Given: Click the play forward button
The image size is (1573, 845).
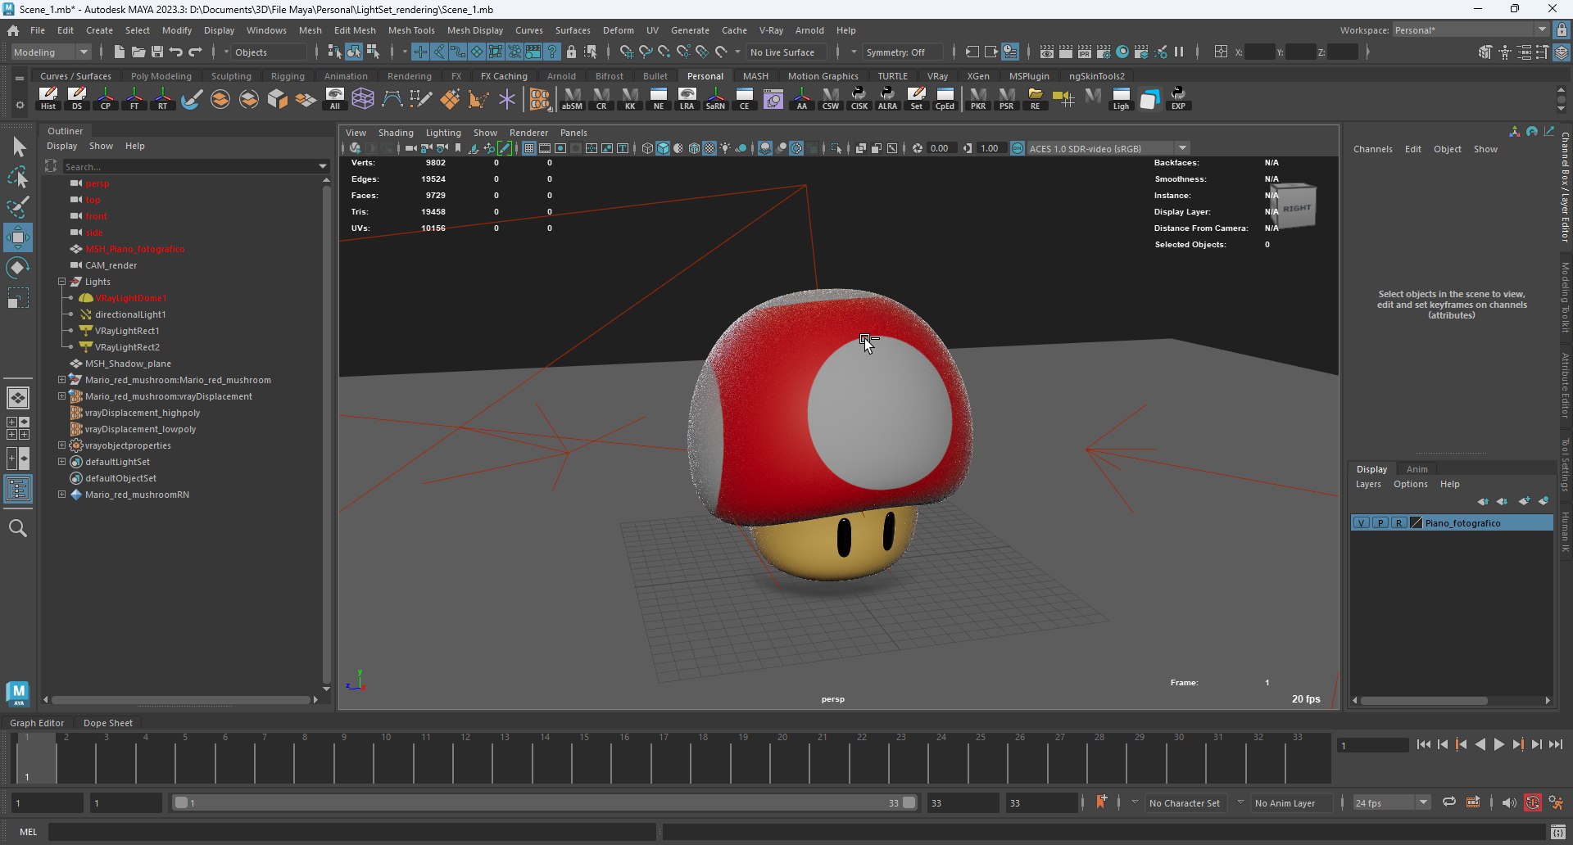Looking at the screenshot, I should [x=1498, y=744].
